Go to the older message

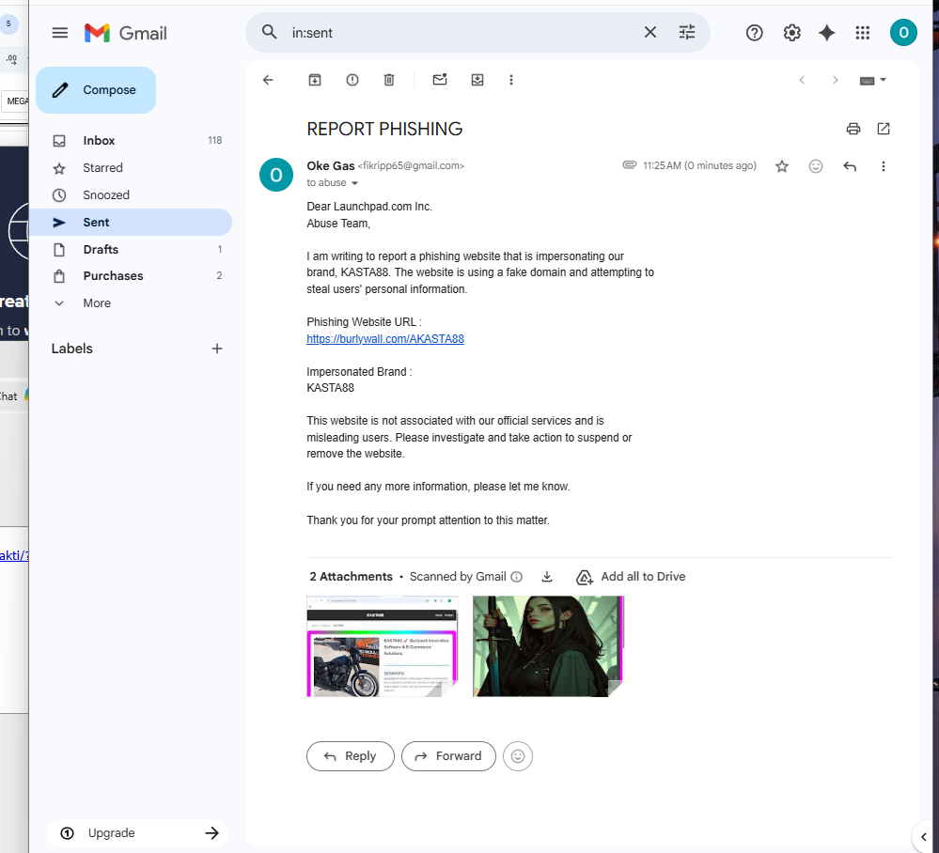[836, 80]
